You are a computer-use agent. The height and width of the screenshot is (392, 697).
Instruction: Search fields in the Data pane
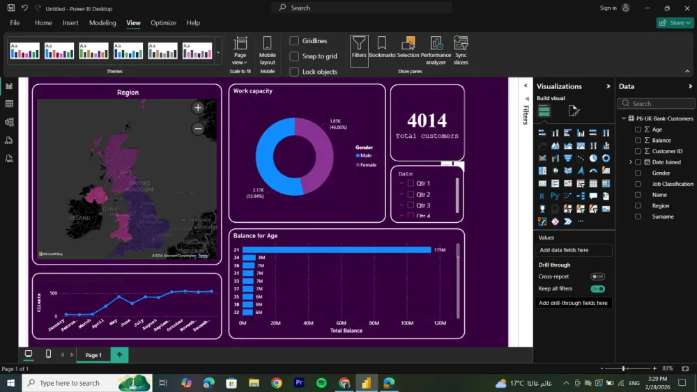pyautogui.click(x=656, y=104)
